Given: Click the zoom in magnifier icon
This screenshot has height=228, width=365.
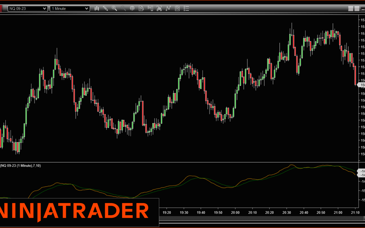Looking at the screenshot, I should (x=114, y=8).
